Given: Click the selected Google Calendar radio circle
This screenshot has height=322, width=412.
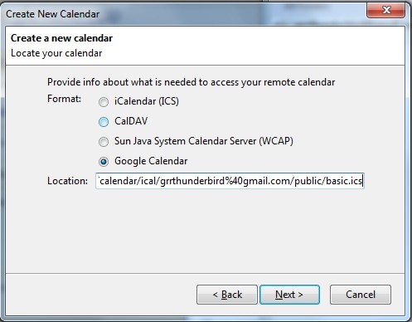Looking at the screenshot, I should (x=104, y=162).
